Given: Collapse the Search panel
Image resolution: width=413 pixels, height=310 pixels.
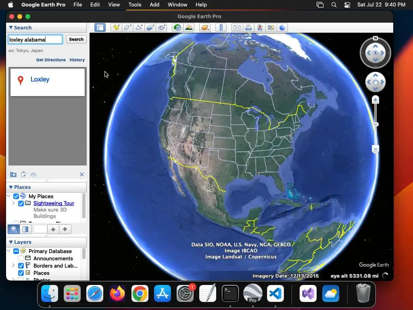Looking at the screenshot, I should (10, 27).
